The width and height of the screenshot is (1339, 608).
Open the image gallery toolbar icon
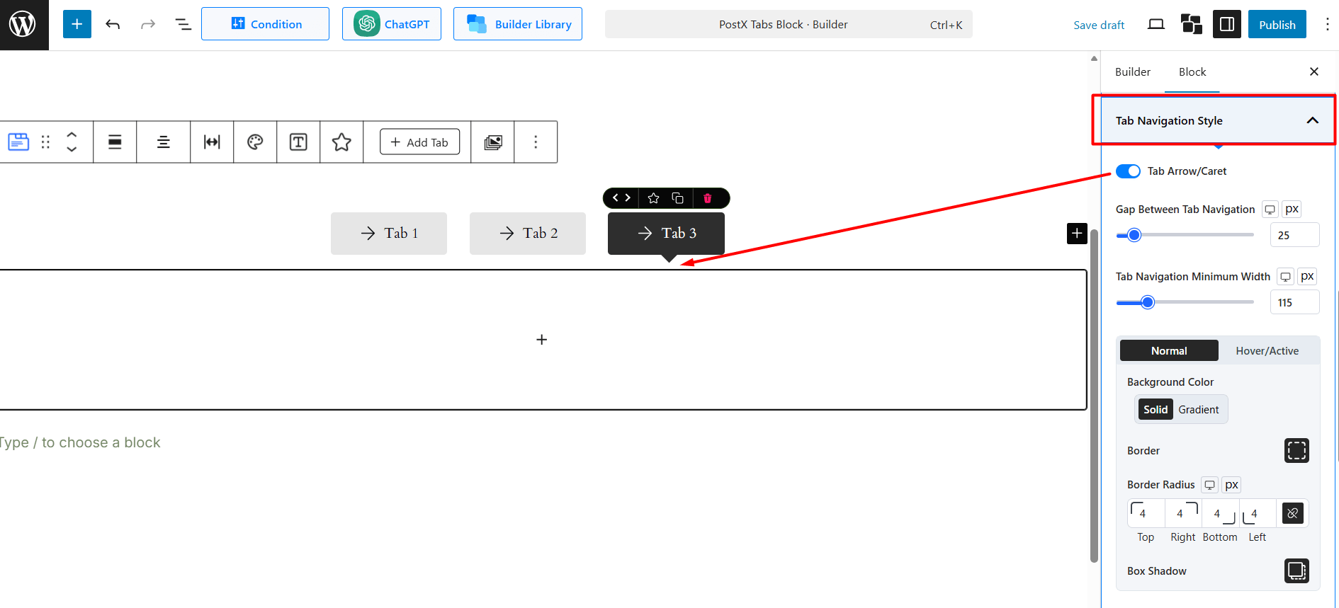pos(493,142)
